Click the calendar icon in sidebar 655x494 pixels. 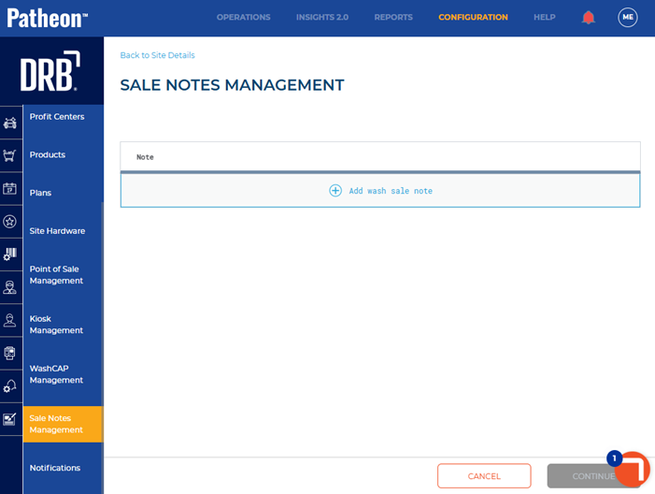click(x=10, y=188)
